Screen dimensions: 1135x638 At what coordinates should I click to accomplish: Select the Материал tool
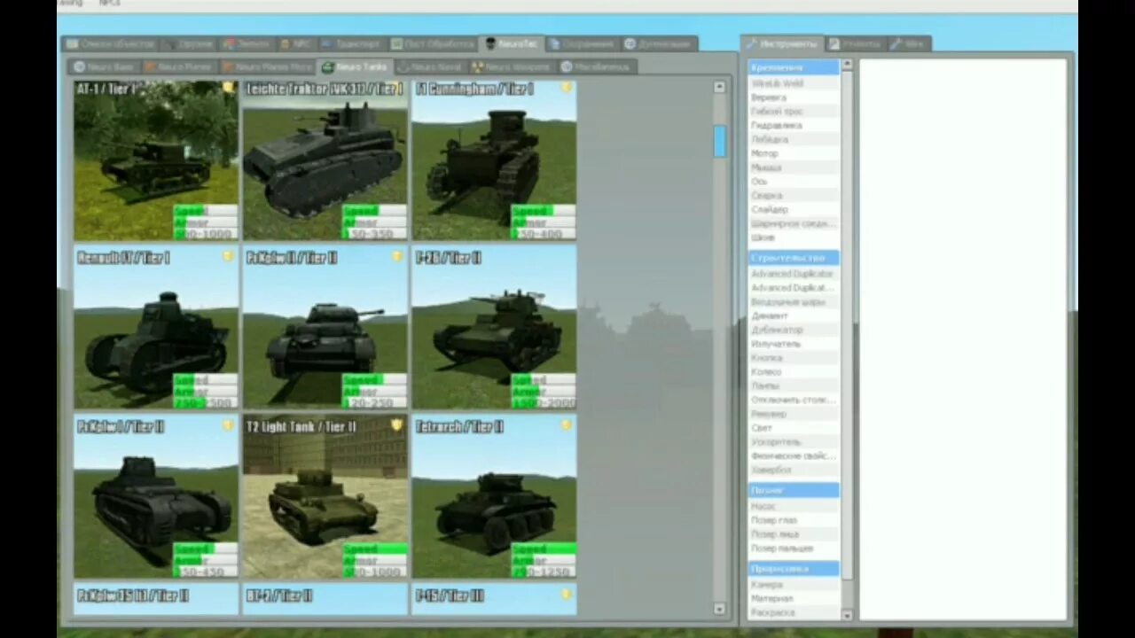794,599
